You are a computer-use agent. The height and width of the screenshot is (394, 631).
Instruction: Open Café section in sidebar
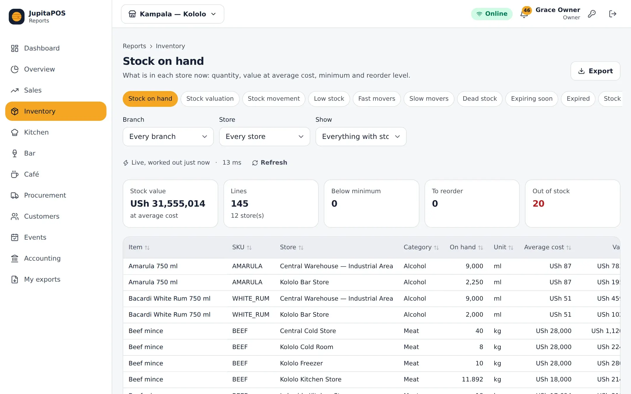point(56,174)
